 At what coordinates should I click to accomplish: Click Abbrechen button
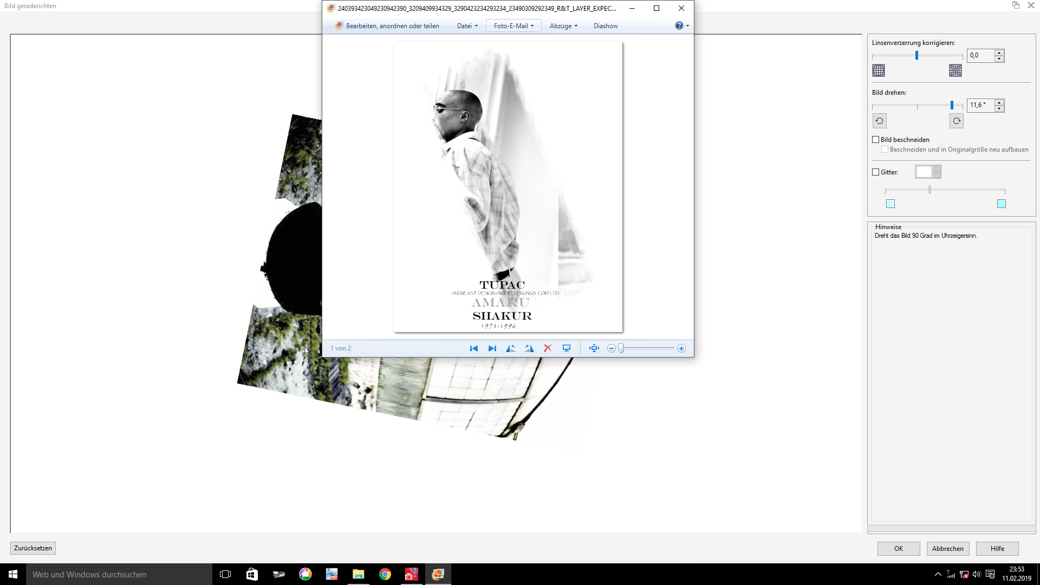point(948,549)
